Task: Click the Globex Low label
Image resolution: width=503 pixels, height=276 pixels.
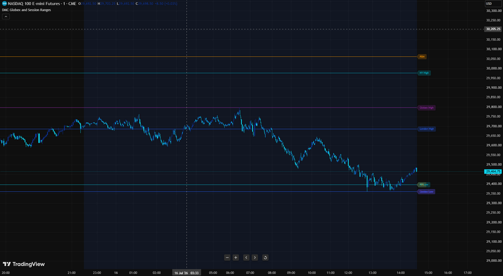Action: tap(426, 191)
